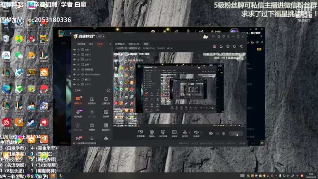
Task: Lock the 文本 1 layer
Action: pyautogui.click(x=78, y=49)
